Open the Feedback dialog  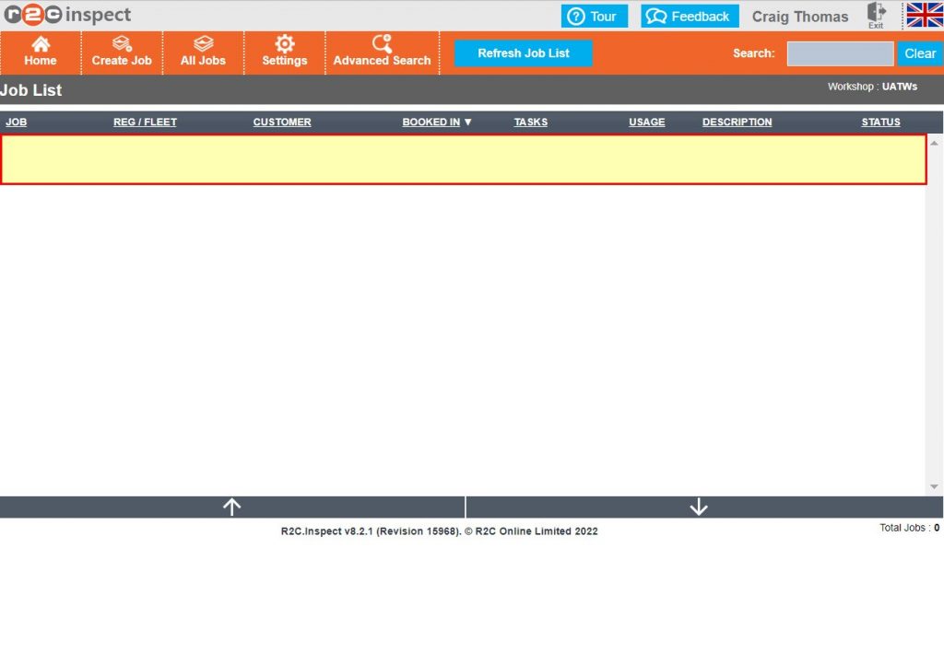689,15
